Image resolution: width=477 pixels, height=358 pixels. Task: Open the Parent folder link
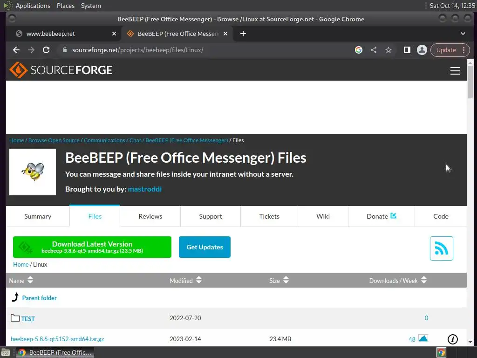click(x=40, y=298)
